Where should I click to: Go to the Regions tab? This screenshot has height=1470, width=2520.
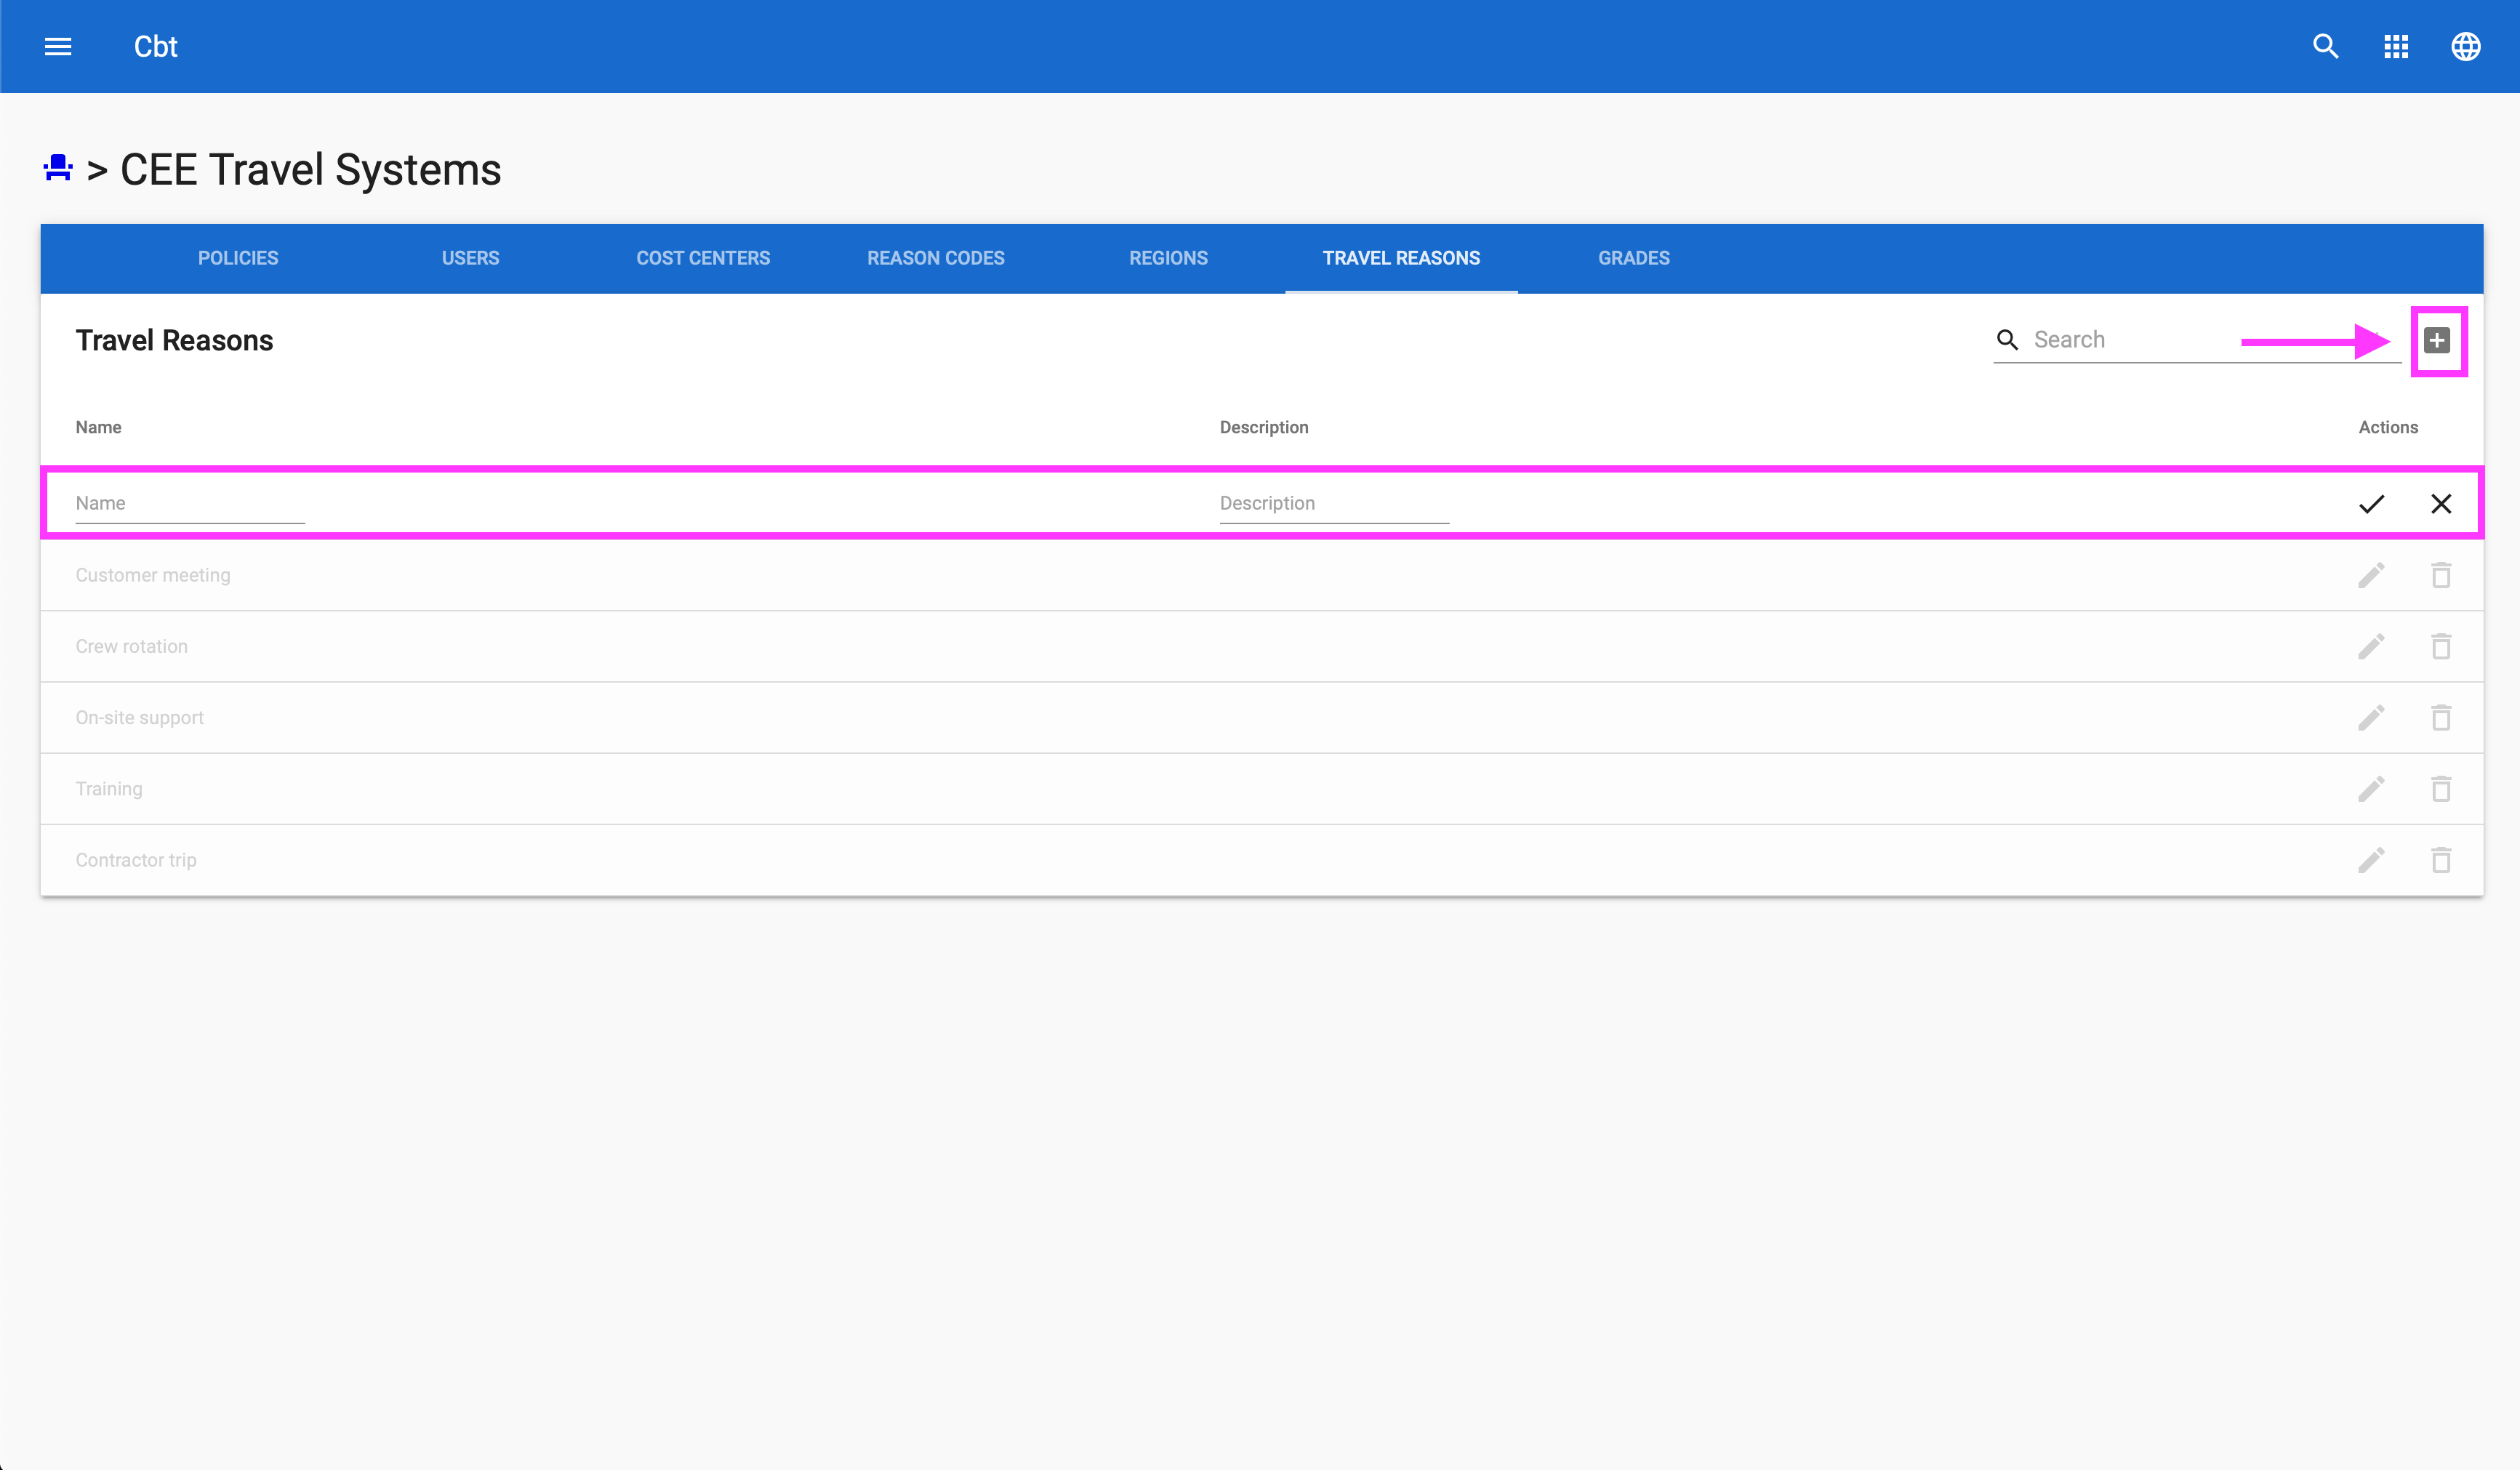click(1168, 258)
